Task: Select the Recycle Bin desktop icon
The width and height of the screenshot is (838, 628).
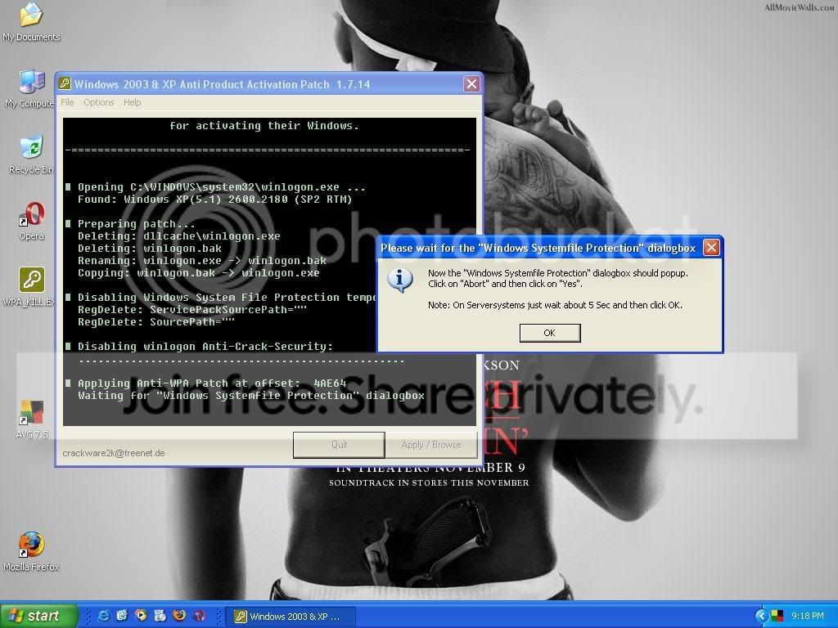Action: 31,155
